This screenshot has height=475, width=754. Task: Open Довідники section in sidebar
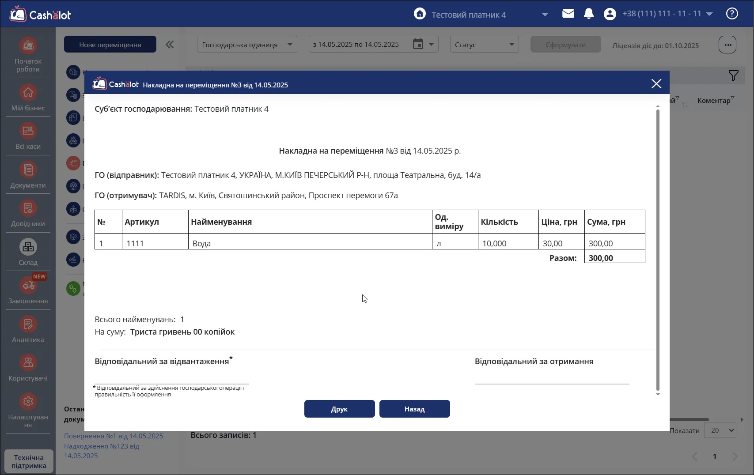28,213
